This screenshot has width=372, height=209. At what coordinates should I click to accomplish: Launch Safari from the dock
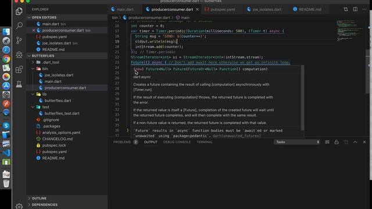(x=6, y=50)
